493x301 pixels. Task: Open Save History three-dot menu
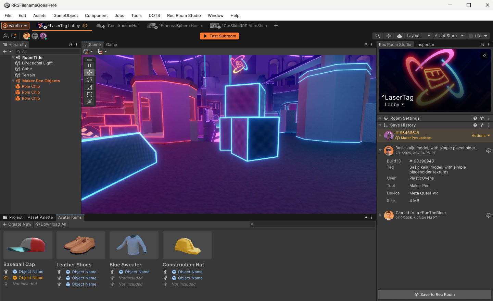(489, 125)
